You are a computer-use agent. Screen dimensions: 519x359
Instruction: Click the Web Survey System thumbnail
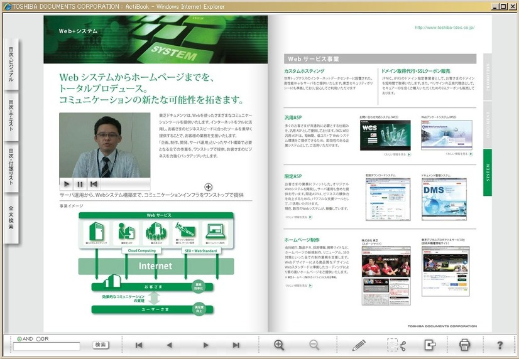coord(447,135)
